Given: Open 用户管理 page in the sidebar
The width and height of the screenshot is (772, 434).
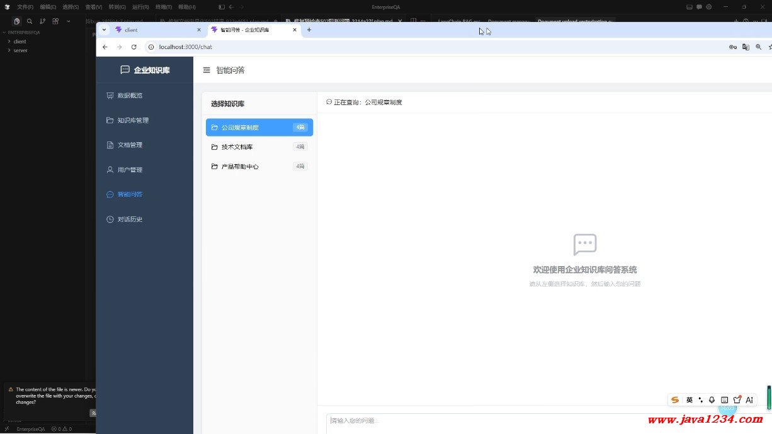Looking at the screenshot, I should pos(130,170).
